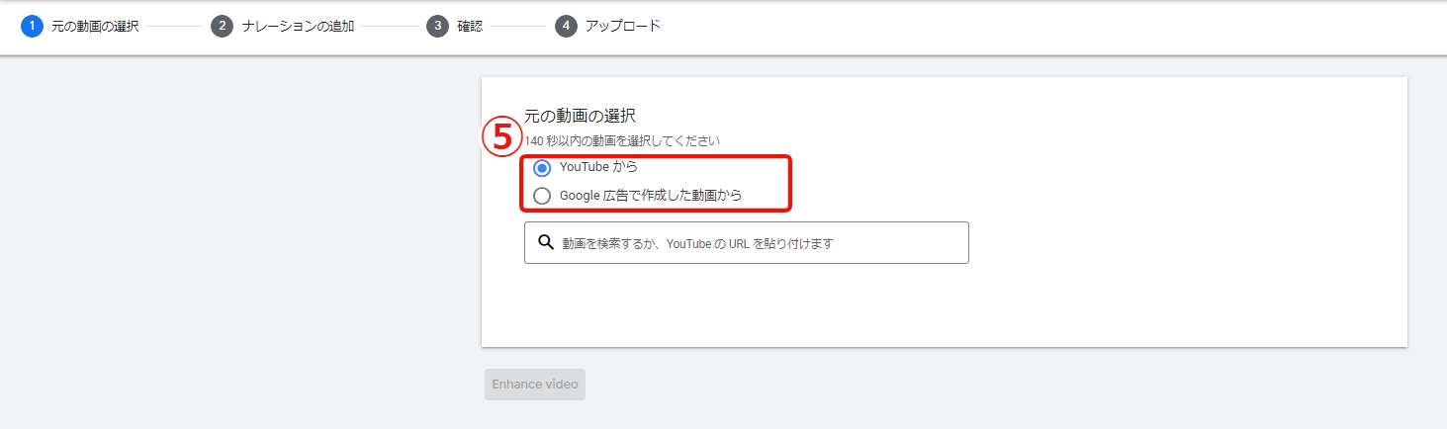Click the connector line between steps 1 and 2
Viewport: 1447px width, 429px height.
point(174,27)
